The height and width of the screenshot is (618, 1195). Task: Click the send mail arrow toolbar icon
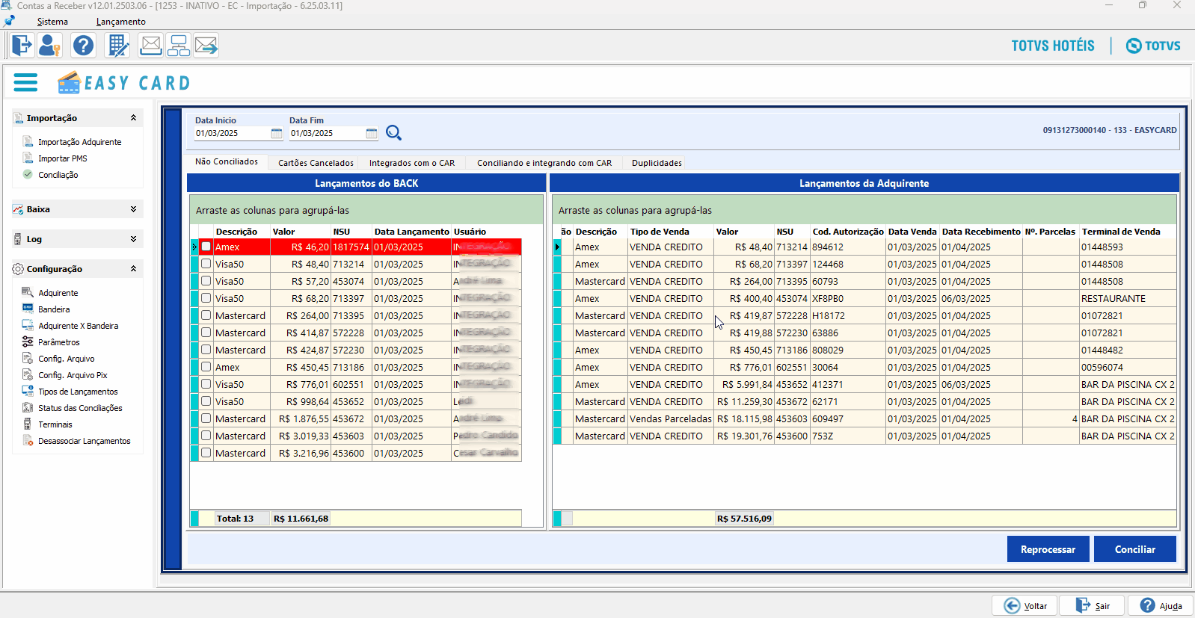click(206, 46)
